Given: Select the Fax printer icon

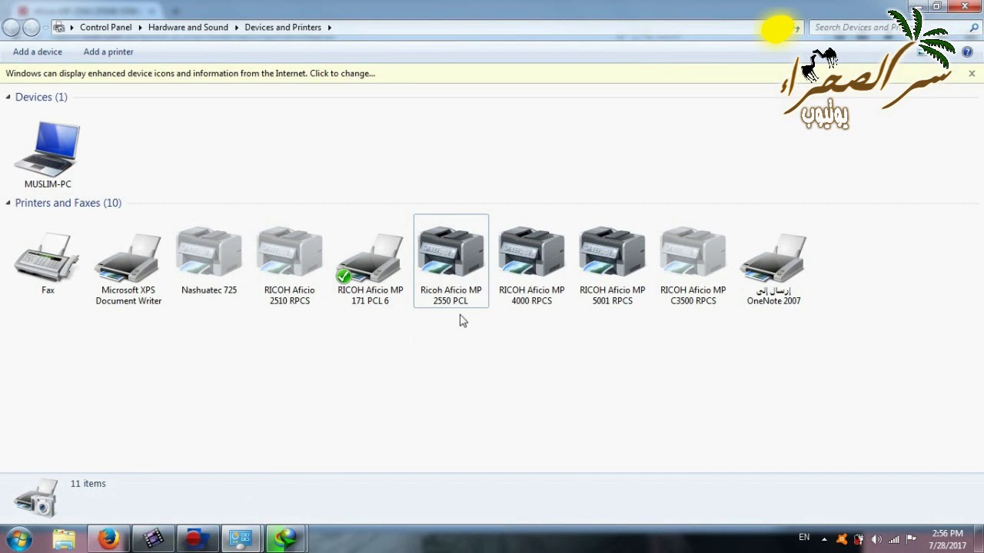Looking at the screenshot, I should [x=47, y=257].
